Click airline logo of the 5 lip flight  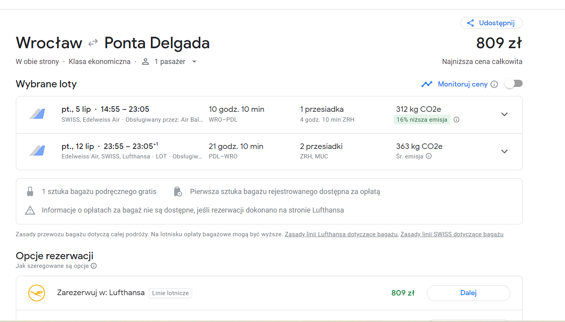(37, 114)
